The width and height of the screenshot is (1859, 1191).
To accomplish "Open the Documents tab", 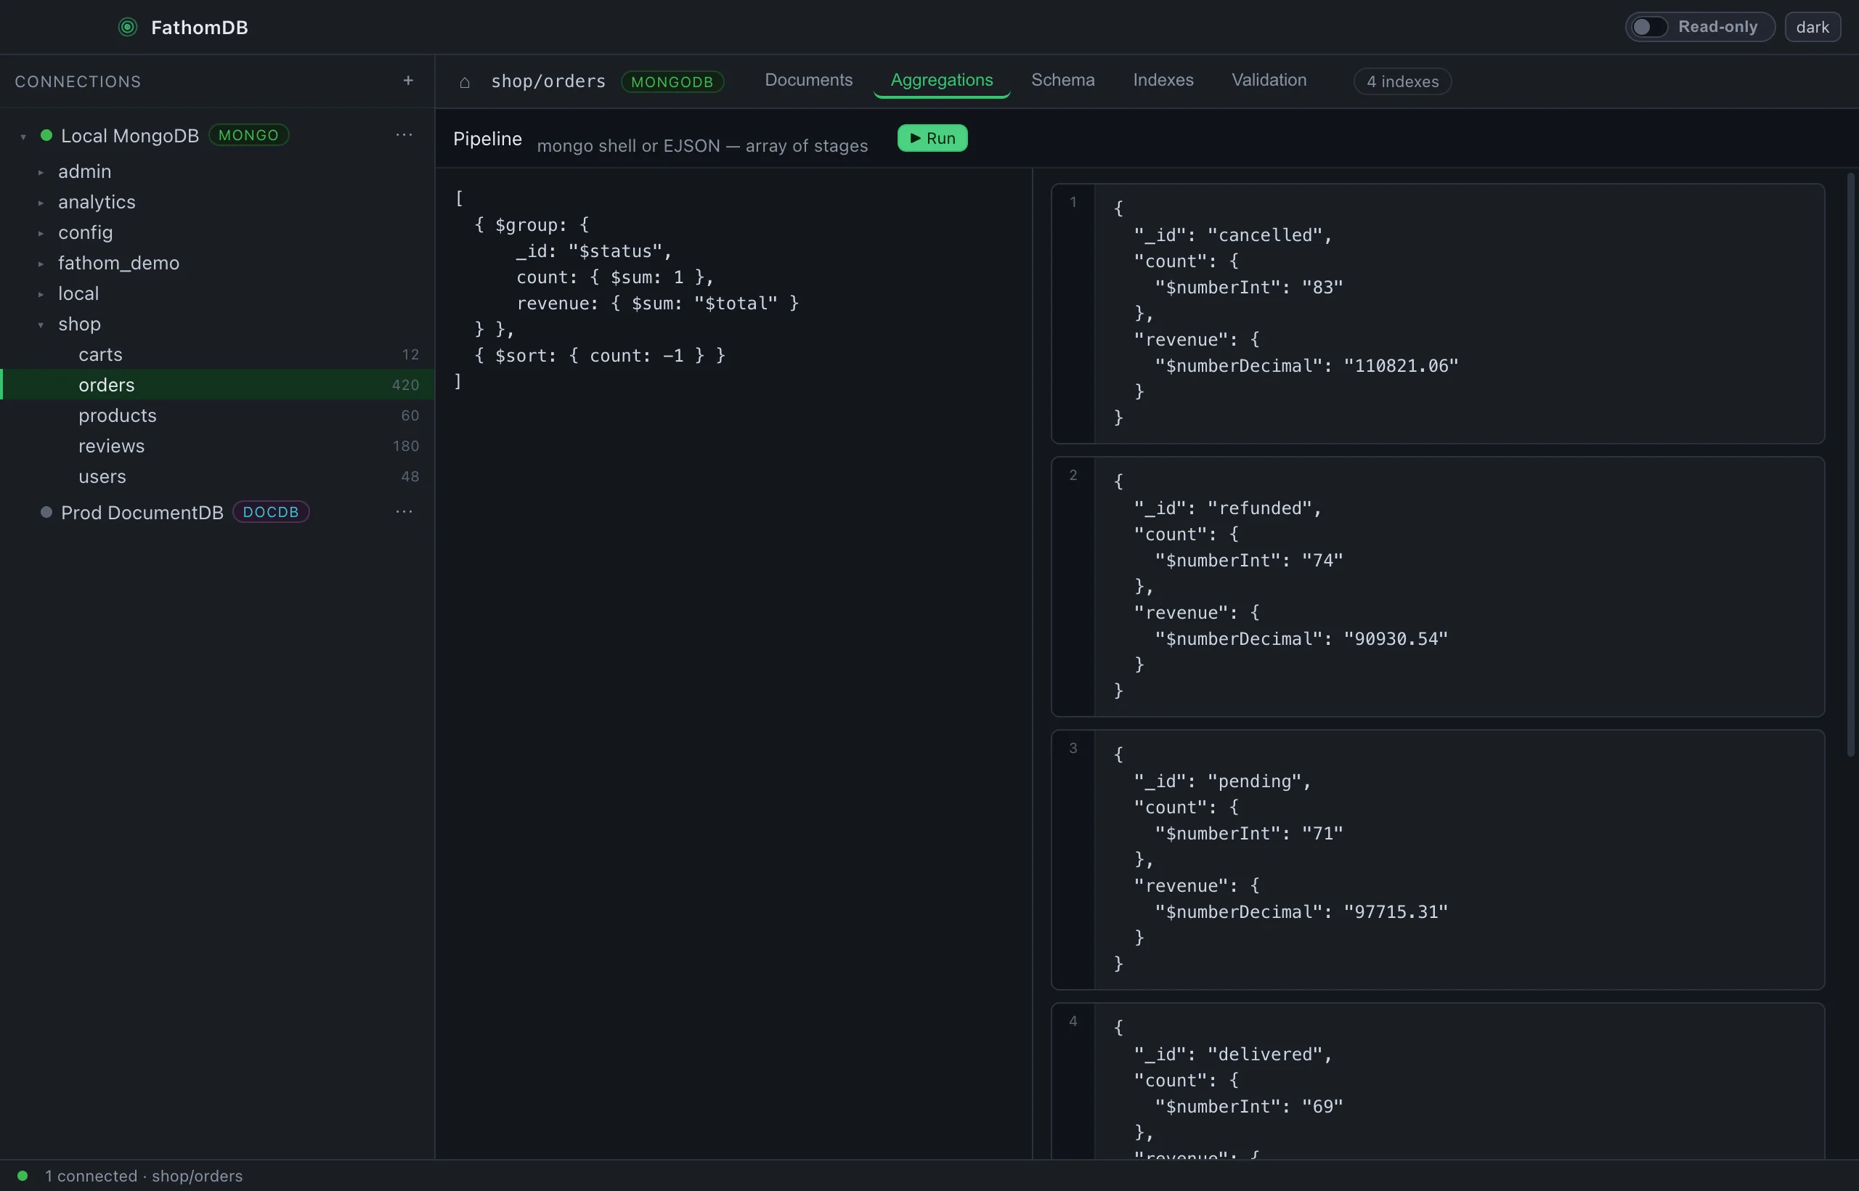I will tap(808, 81).
